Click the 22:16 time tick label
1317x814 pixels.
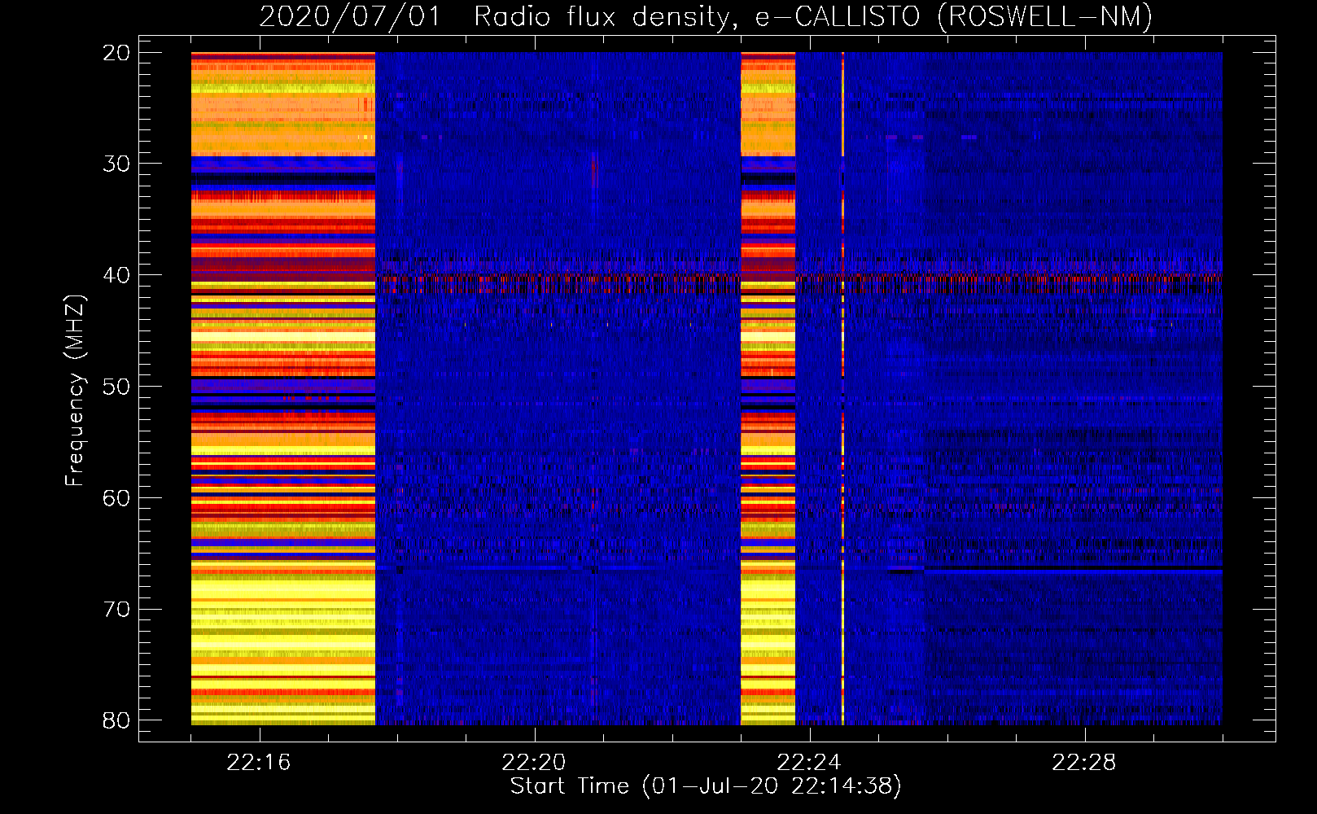coord(259,763)
